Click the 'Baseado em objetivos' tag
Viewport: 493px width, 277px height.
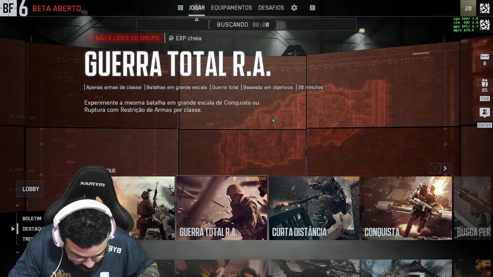point(268,87)
